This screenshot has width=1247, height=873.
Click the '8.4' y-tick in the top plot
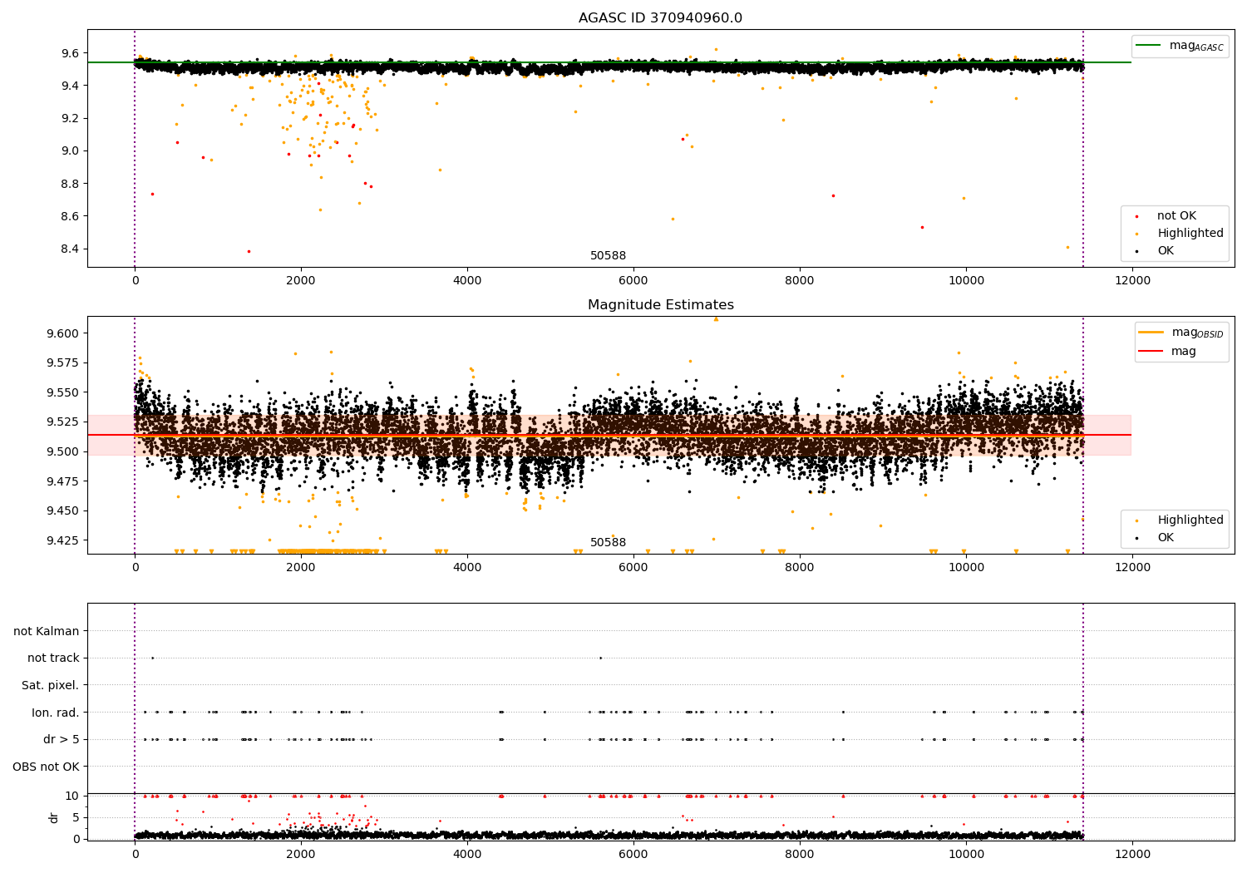pos(70,249)
